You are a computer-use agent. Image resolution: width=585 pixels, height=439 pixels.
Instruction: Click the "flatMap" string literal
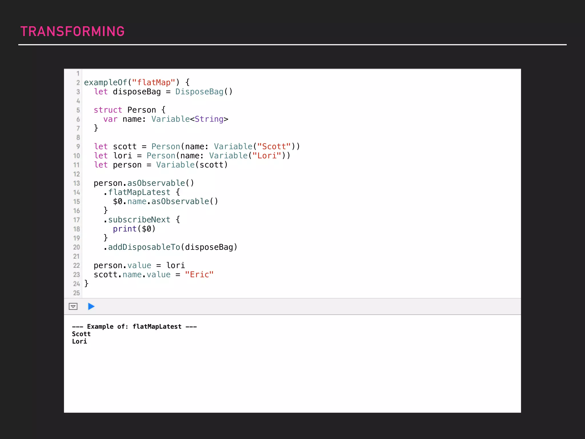(x=153, y=83)
